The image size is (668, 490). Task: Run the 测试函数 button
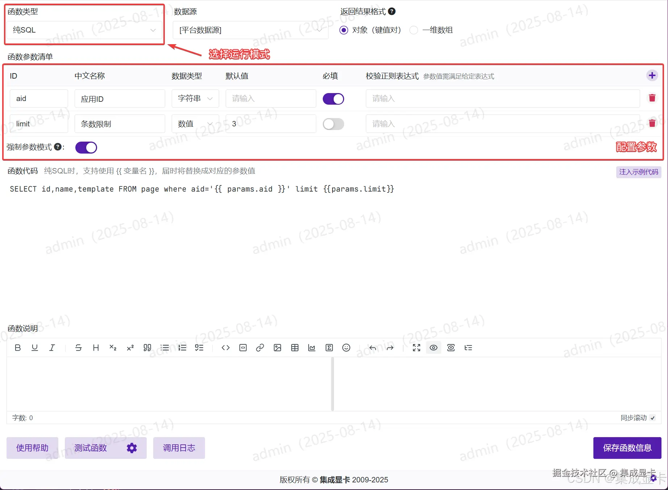point(91,448)
